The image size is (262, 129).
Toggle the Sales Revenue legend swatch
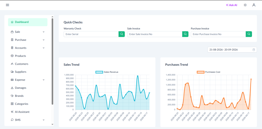click(99, 72)
